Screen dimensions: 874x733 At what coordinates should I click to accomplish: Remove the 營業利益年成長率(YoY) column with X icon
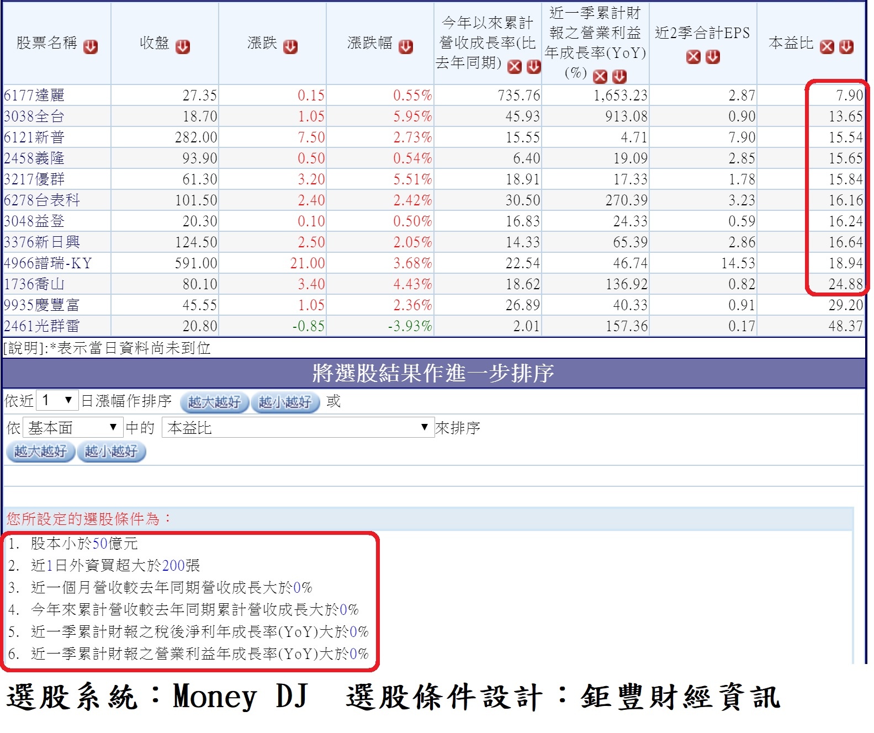coord(600,76)
